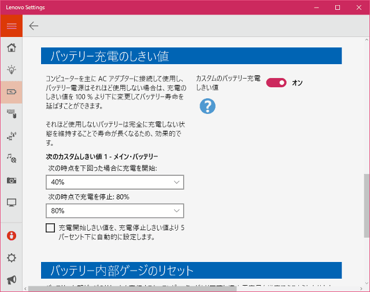Click the scroll down arrow
The height and width of the screenshot is (292, 370).
pos(367,283)
